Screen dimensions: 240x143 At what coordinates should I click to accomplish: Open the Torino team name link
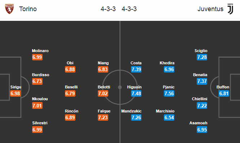tap(28, 9)
